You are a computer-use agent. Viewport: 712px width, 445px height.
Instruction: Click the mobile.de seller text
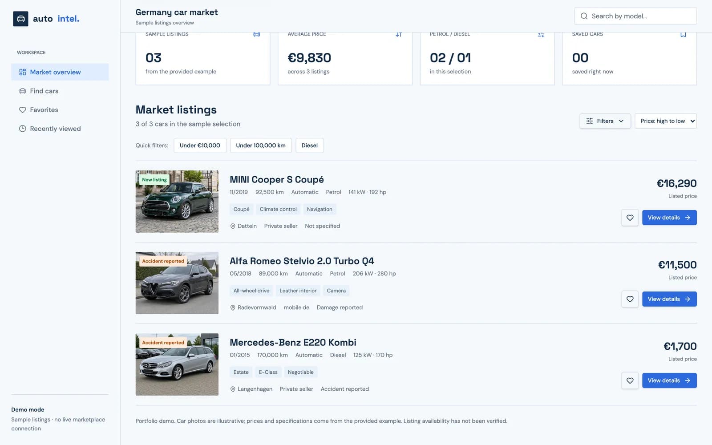(x=296, y=307)
